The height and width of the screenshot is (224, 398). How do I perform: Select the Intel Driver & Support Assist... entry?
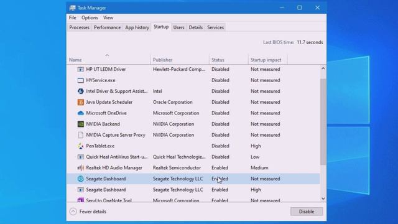pyautogui.click(x=193, y=91)
